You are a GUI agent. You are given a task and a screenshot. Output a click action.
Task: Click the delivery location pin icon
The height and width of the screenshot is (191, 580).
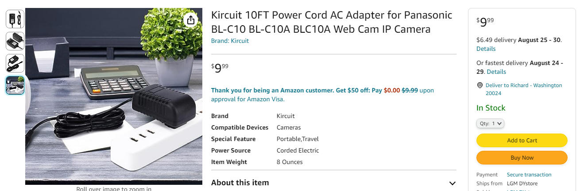click(479, 85)
